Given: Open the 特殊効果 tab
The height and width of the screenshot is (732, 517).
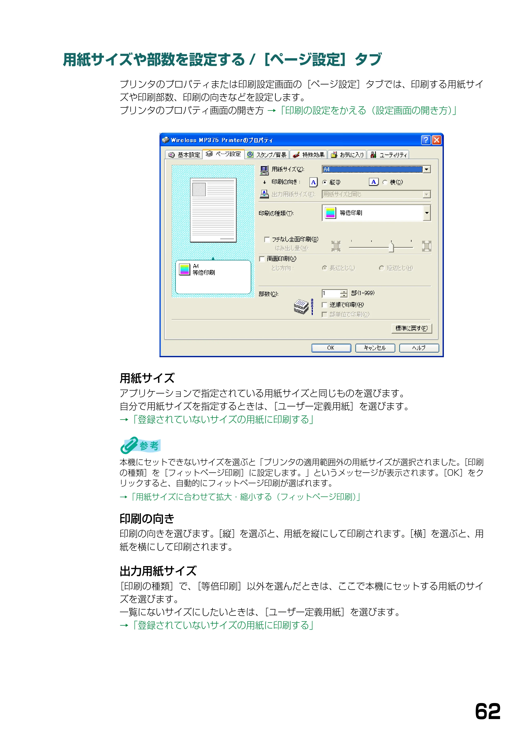Looking at the screenshot, I should [308, 155].
